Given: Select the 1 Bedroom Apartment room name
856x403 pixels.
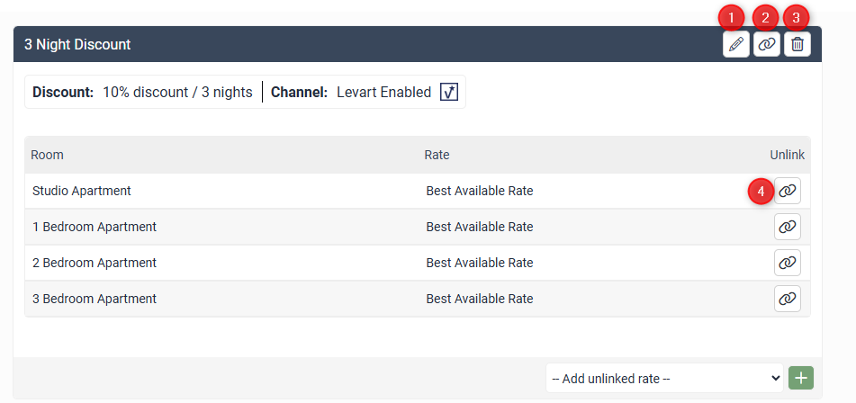Looking at the screenshot, I should point(95,227).
